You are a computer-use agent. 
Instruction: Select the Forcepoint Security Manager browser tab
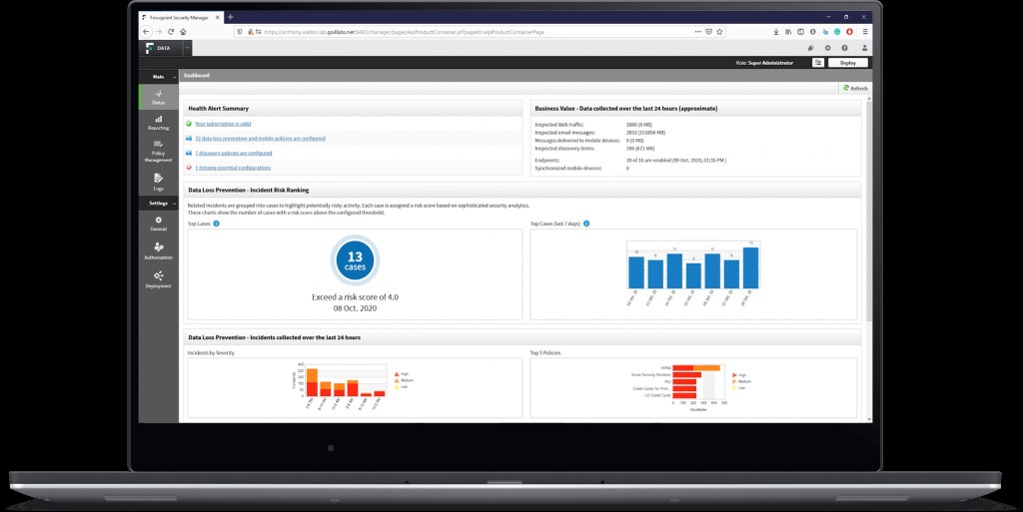180,17
